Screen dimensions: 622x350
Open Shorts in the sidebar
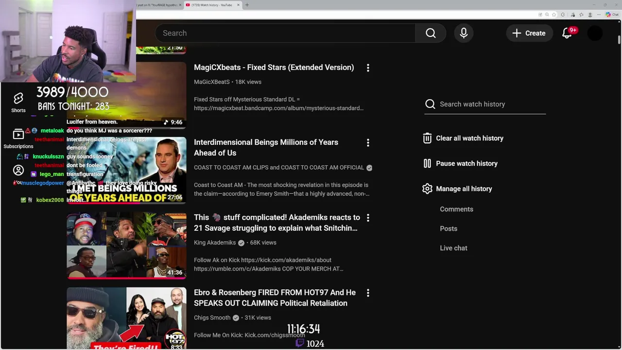pyautogui.click(x=18, y=103)
